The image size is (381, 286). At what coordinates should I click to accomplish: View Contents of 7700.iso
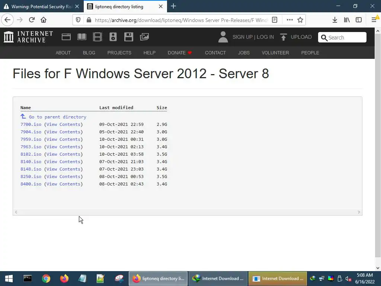[x=63, y=124]
